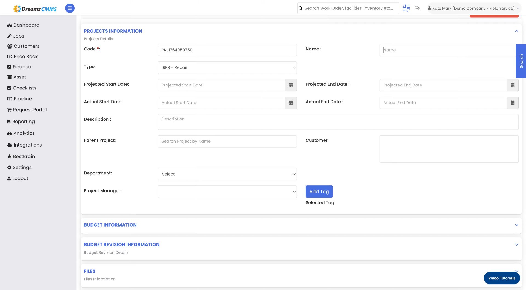
Task: Click the Dreamz CMMS logo
Action: (35, 9)
